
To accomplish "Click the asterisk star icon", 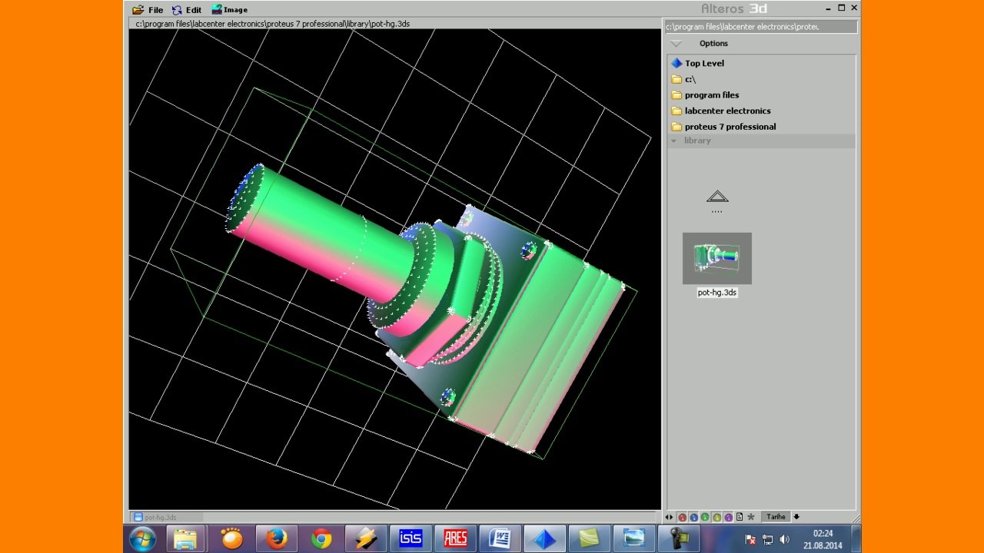I will 751,517.
